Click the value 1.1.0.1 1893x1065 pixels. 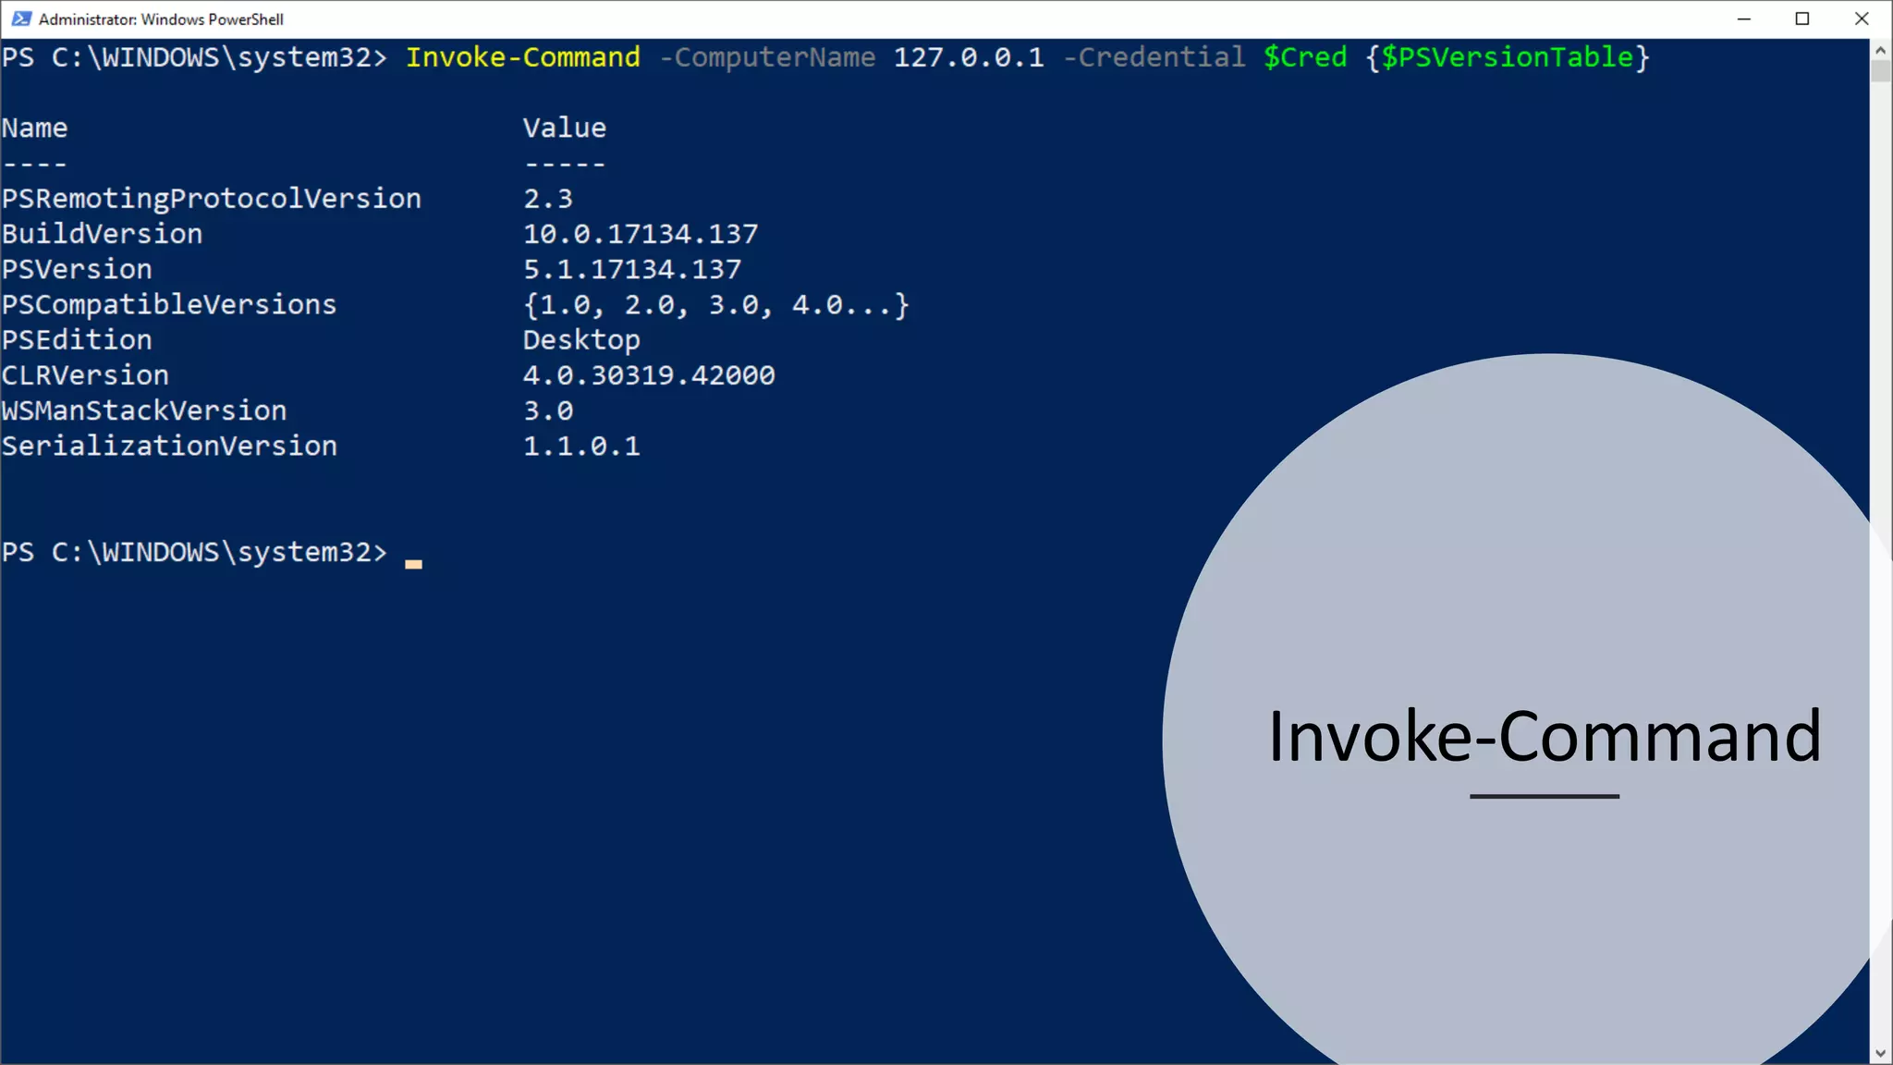(581, 446)
